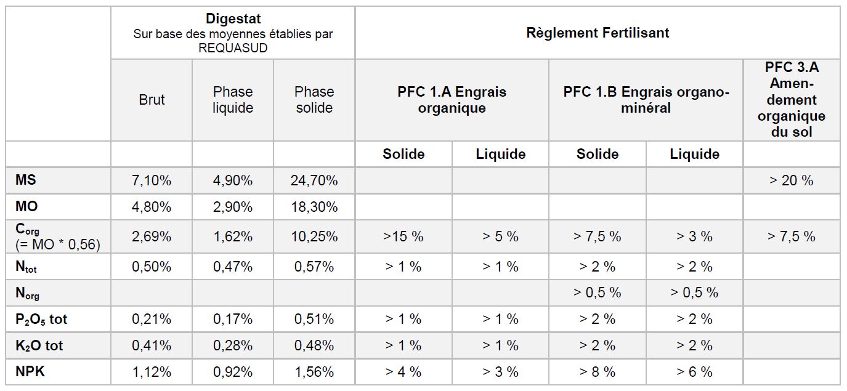847x391 pixels.
Task: Click the "K2O tot" row label
Action: click(x=39, y=345)
